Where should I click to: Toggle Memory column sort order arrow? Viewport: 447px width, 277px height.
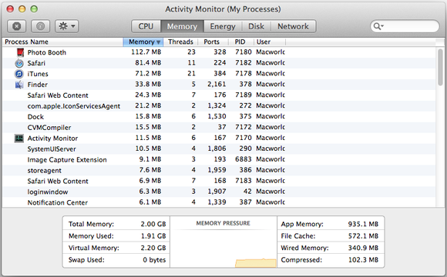(x=159, y=42)
